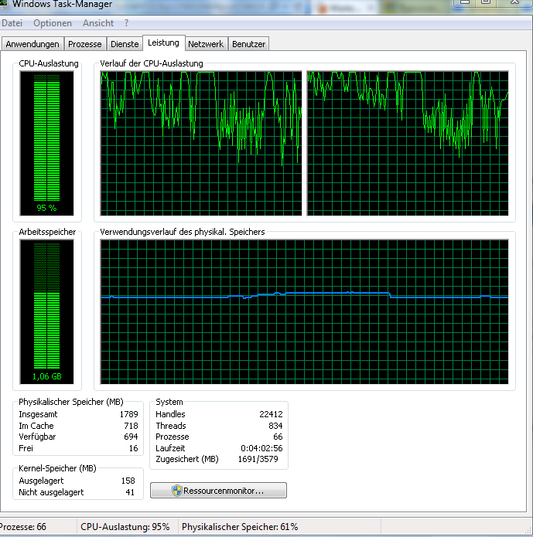This screenshot has width=533, height=537.
Task: Switch to the Netzwerk tab
Action: point(206,44)
